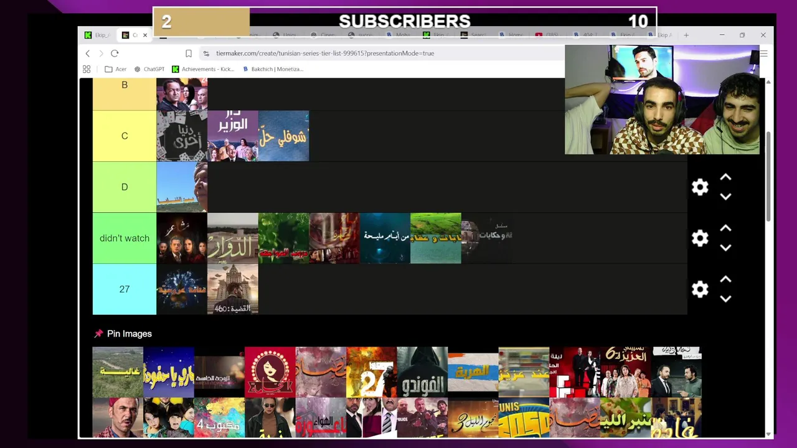
Task: Click the D tier label
Action: (125, 187)
